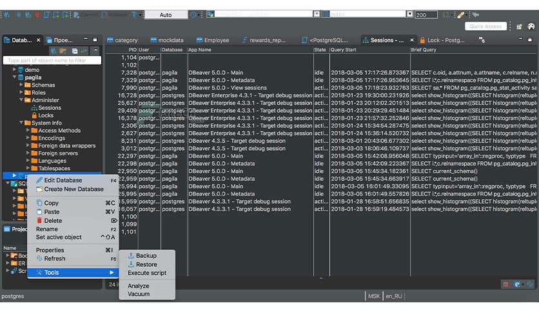
Task: Click the link-with-editor icon in navigator toolbar
Action: pos(84,51)
